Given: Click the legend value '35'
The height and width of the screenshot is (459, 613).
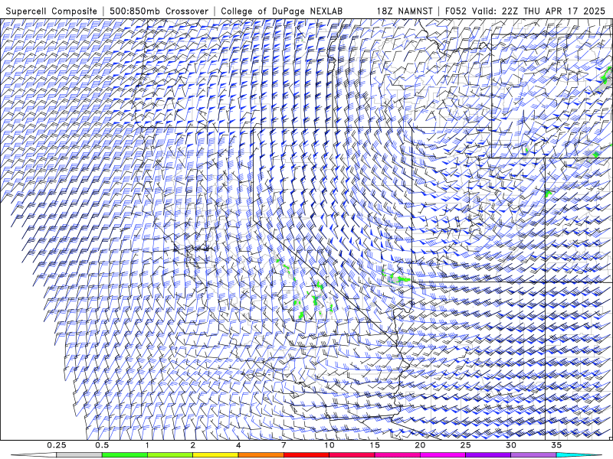Looking at the screenshot, I should [x=556, y=445].
